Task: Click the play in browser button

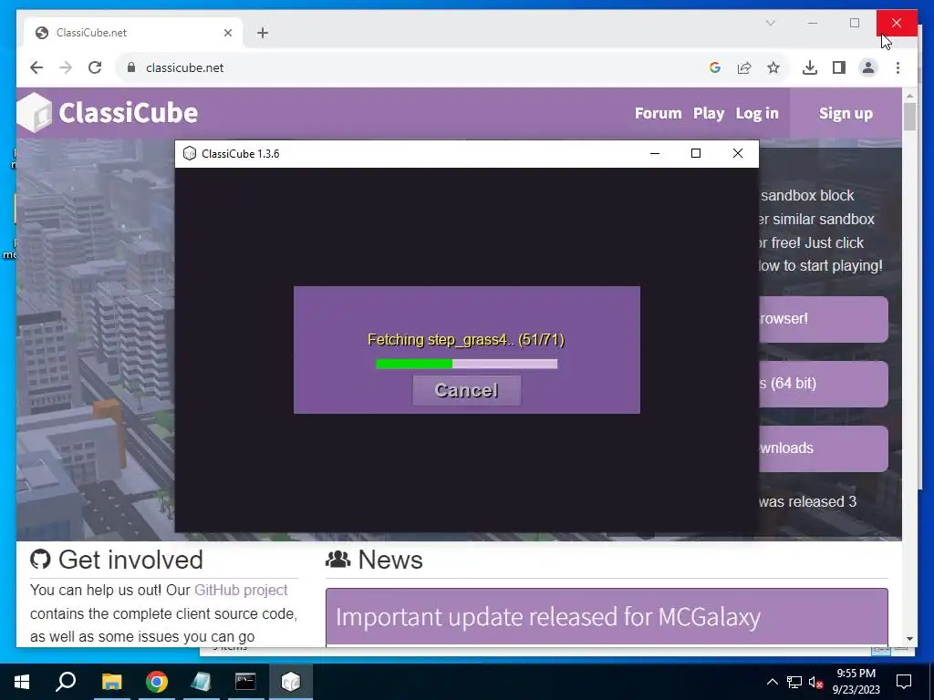Action: coord(824,319)
